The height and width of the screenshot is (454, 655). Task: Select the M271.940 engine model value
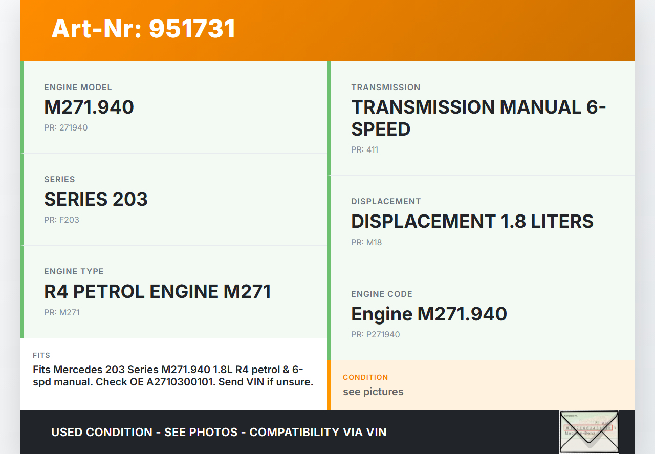(x=89, y=107)
